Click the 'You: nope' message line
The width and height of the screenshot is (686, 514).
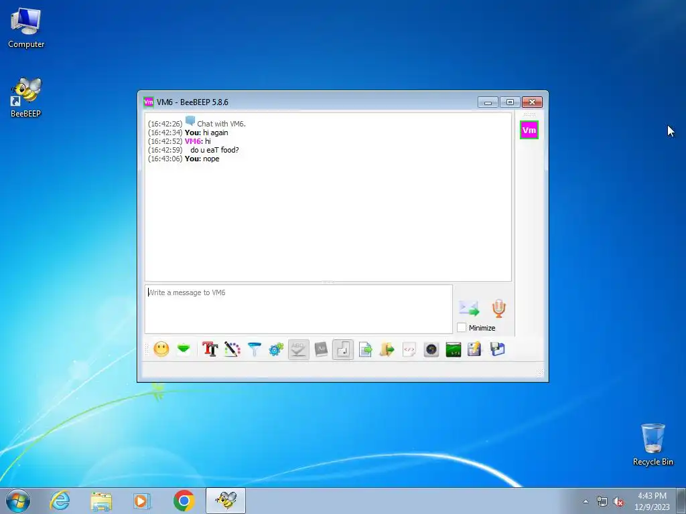[x=202, y=159]
